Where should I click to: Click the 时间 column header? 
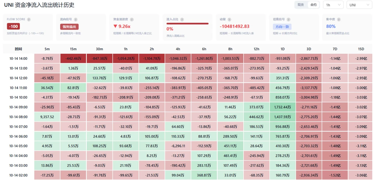[x=19, y=49]
